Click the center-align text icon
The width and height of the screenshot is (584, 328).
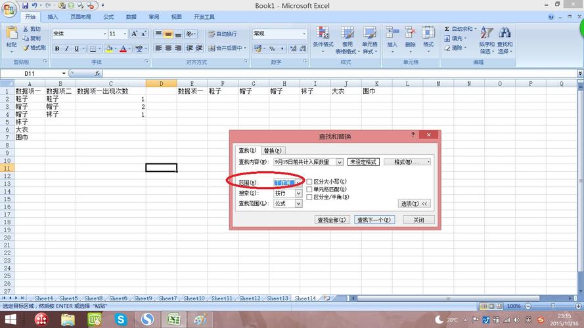click(168, 48)
